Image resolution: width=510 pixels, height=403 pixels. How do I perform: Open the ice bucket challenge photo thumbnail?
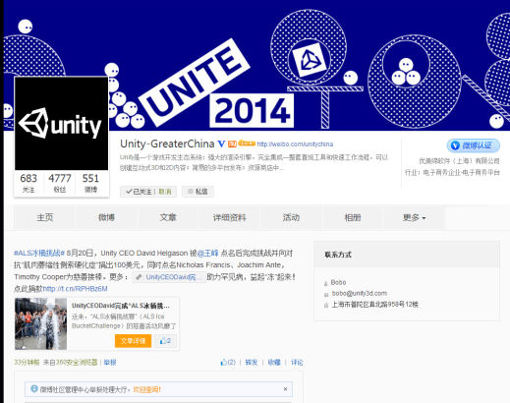tap(40, 323)
